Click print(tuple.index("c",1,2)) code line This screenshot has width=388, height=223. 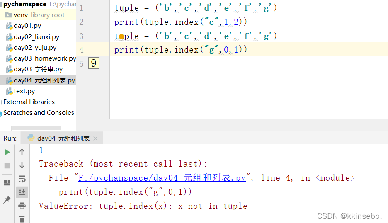click(x=181, y=22)
